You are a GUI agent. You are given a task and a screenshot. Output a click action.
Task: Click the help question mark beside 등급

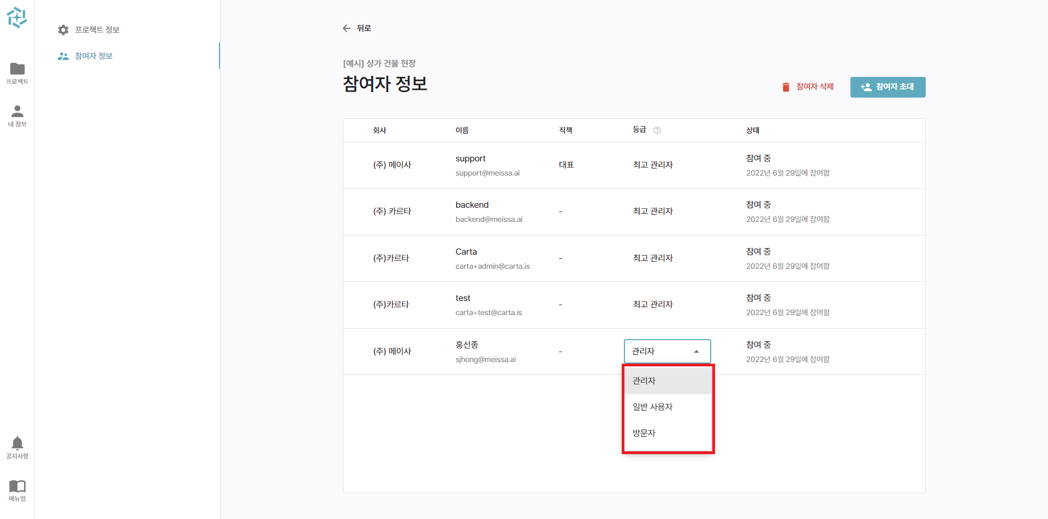657,130
